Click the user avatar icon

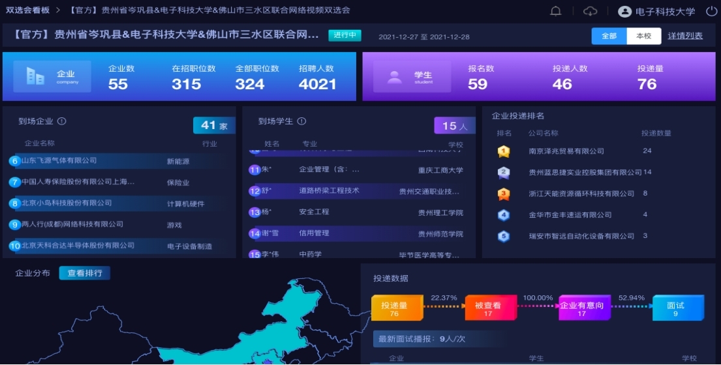click(x=624, y=11)
